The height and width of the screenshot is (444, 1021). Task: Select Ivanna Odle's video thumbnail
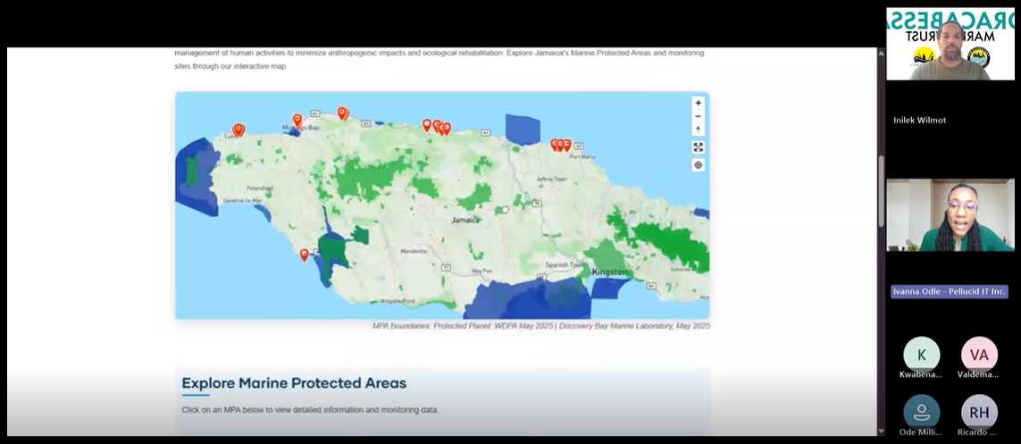coord(950,215)
